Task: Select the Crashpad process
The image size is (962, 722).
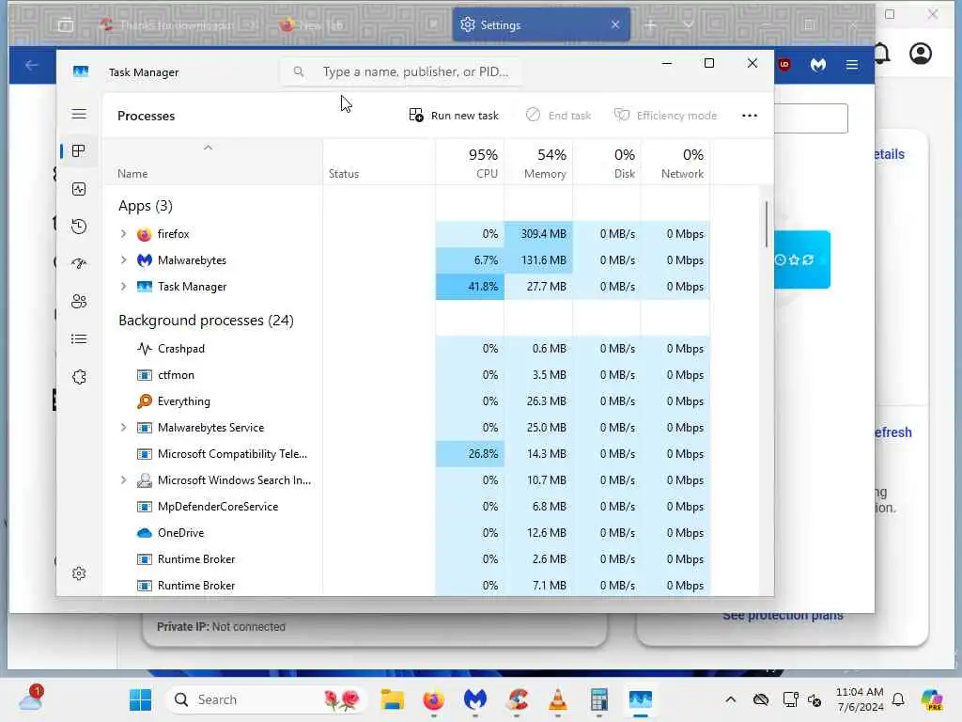Action: click(181, 349)
